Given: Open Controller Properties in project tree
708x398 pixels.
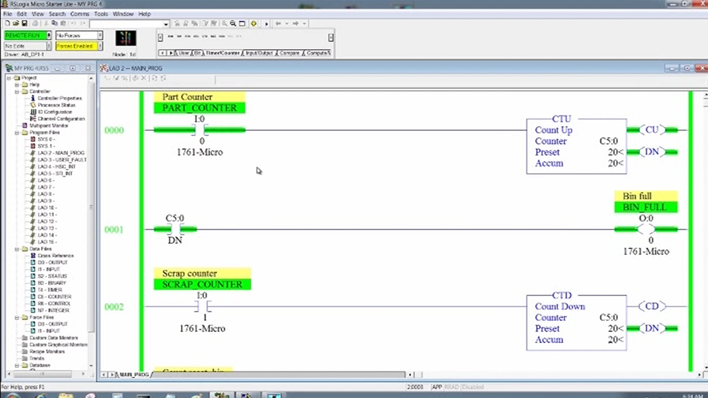Looking at the screenshot, I should tap(59, 98).
